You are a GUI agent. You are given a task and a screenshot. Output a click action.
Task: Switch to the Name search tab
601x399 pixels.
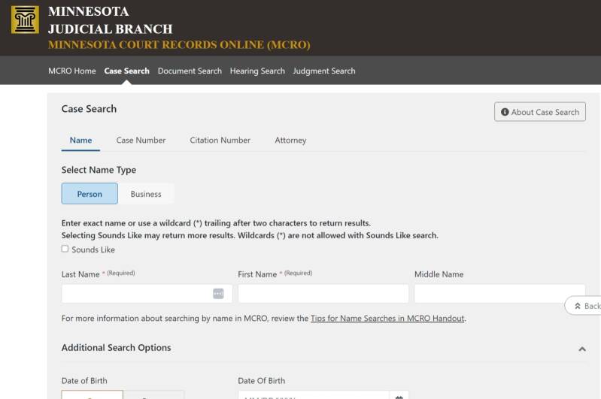point(81,141)
